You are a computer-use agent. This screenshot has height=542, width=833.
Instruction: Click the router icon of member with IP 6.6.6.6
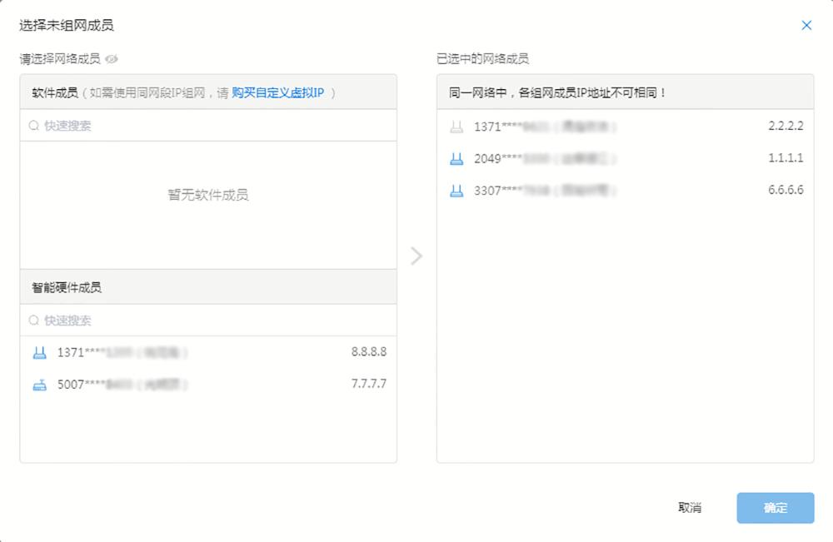[x=456, y=190]
